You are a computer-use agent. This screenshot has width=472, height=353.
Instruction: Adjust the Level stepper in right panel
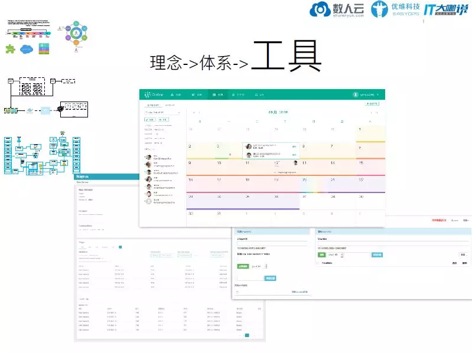point(342,254)
